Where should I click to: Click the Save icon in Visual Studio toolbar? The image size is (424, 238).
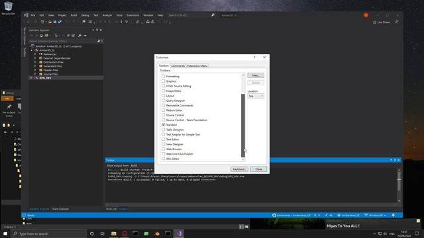[55, 22]
